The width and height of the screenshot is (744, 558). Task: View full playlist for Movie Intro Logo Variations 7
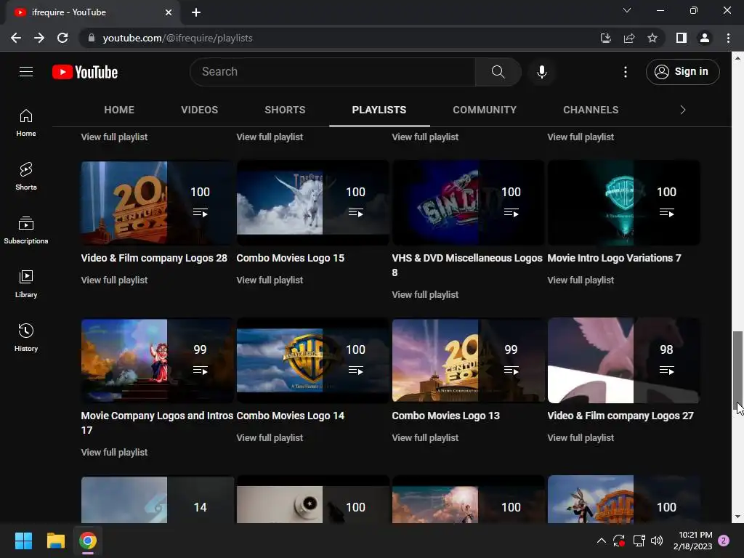[581, 280]
